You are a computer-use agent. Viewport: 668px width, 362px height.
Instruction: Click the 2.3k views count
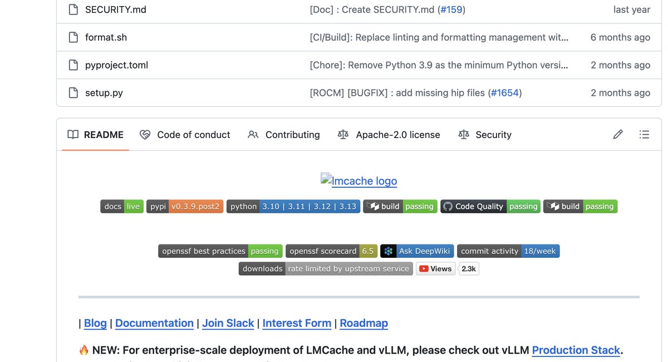pos(469,268)
